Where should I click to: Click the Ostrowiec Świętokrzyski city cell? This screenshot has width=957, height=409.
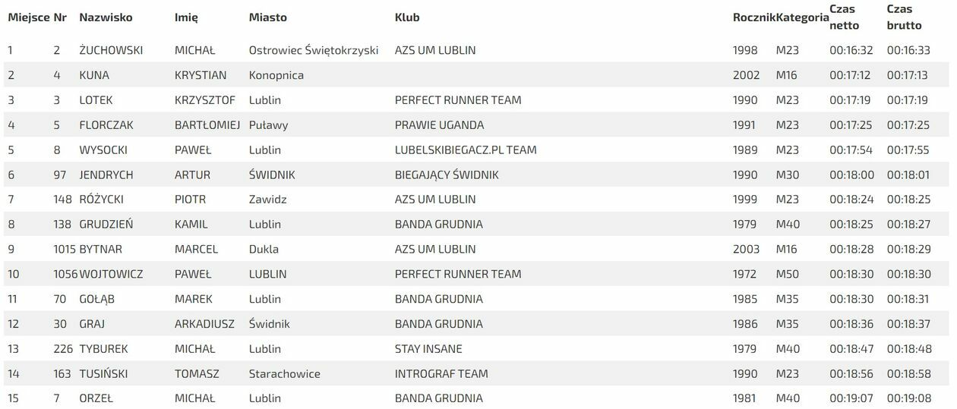coord(313,50)
